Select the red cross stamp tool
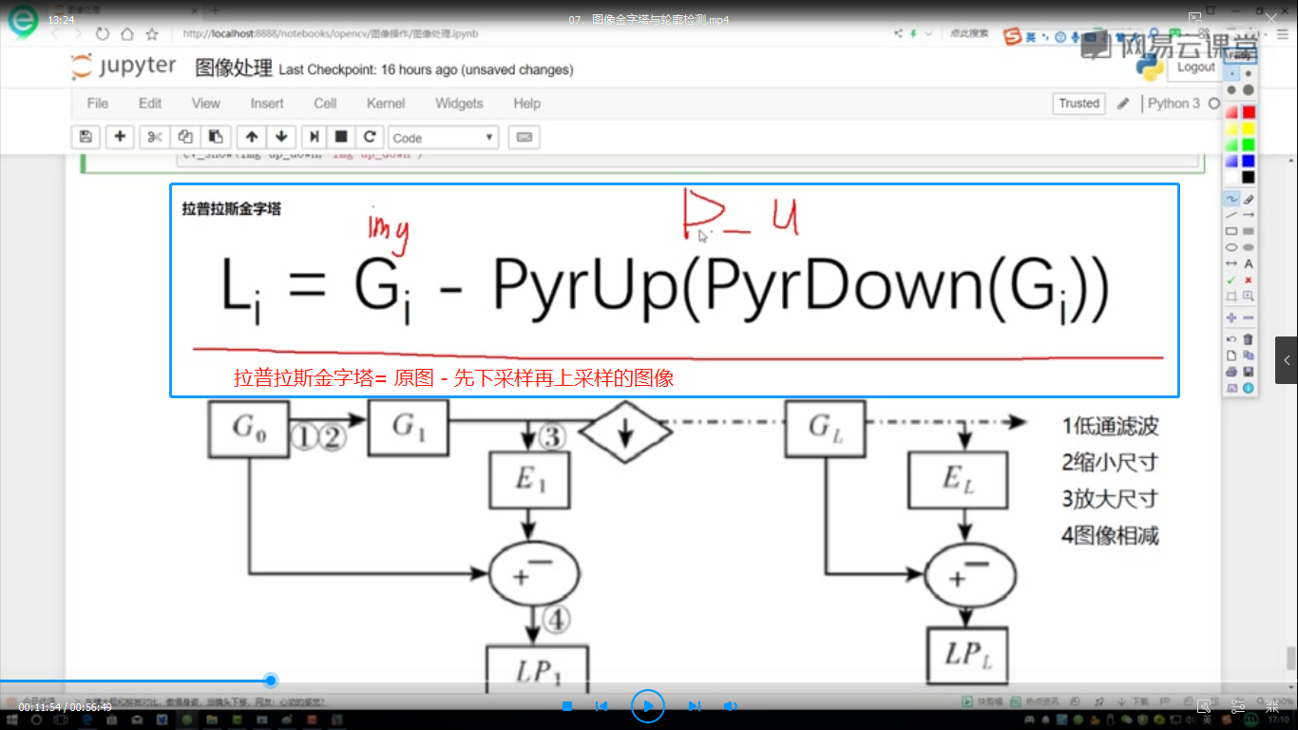 [x=1249, y=280]
